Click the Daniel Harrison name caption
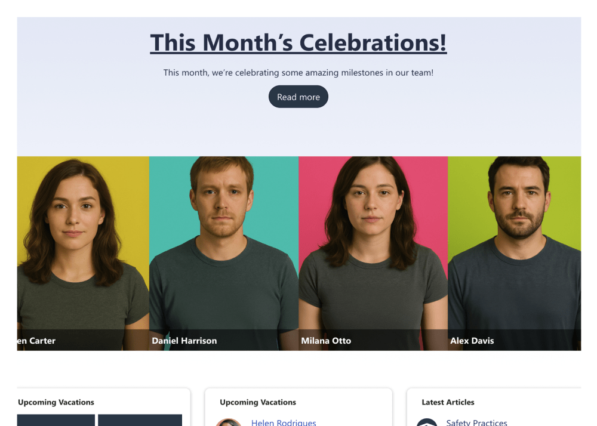 184,341
